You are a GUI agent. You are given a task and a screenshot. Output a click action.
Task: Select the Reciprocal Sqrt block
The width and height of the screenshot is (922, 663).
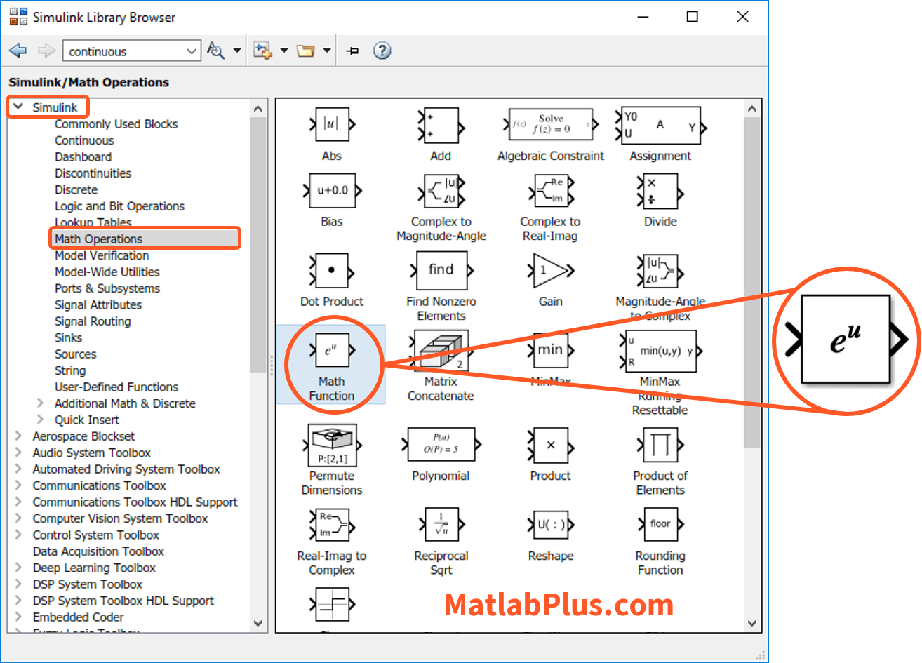point(441,525)
